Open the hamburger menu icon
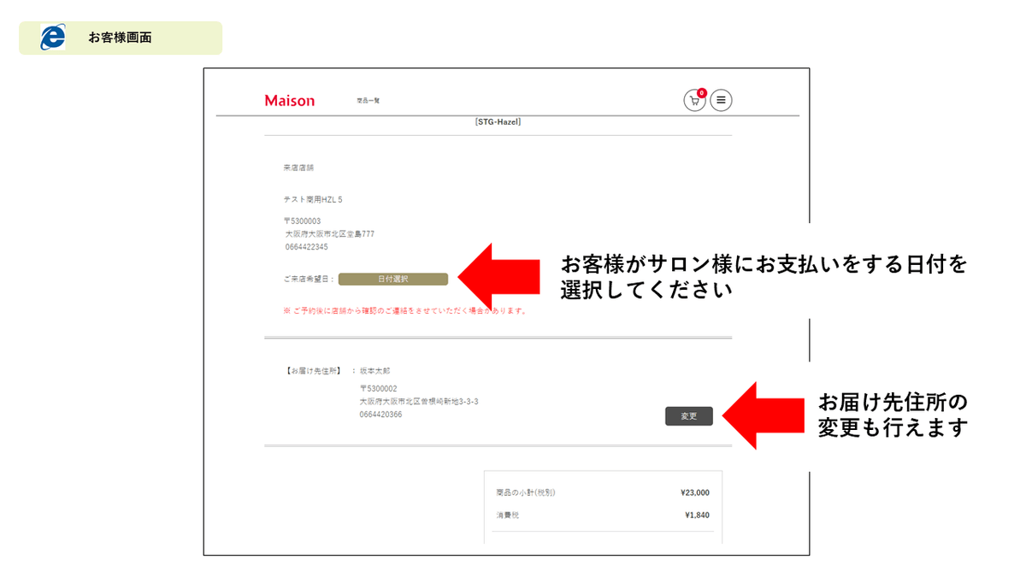This screenshot has height=577, width=1026. point(722,100)
